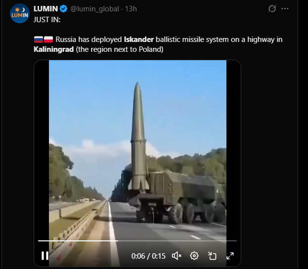The image size is (308, 269).
Task: Seek the video progress bar
Action: pos(137,240)
